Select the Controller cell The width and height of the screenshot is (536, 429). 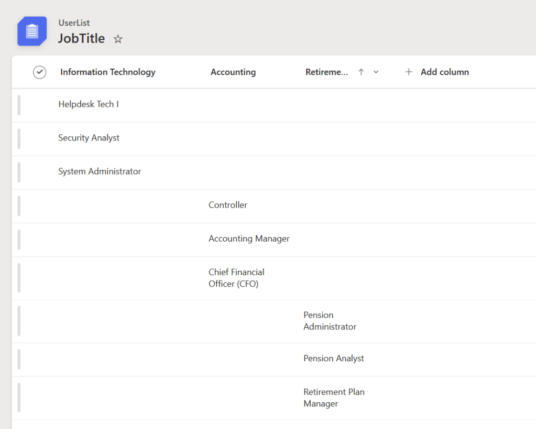(228, 205)
